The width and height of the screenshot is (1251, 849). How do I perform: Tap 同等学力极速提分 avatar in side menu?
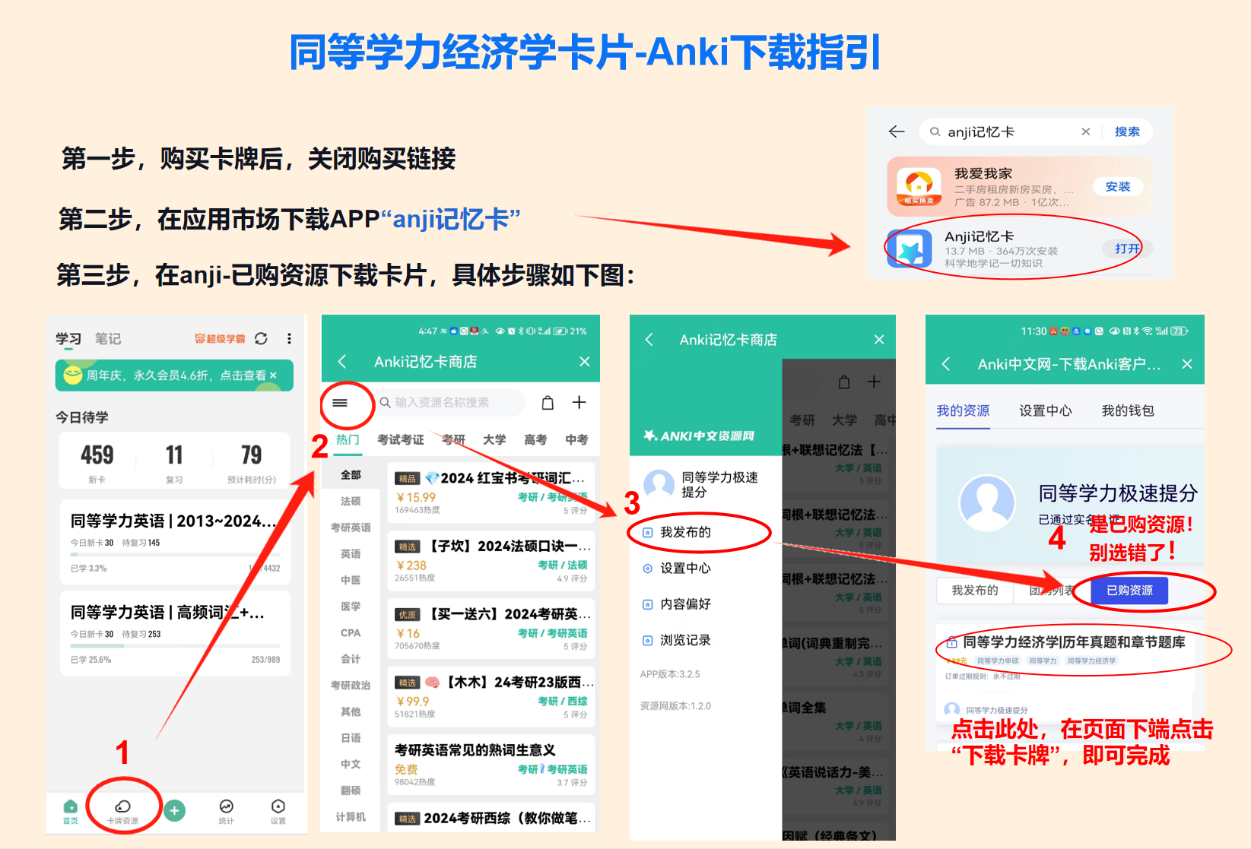659,485
